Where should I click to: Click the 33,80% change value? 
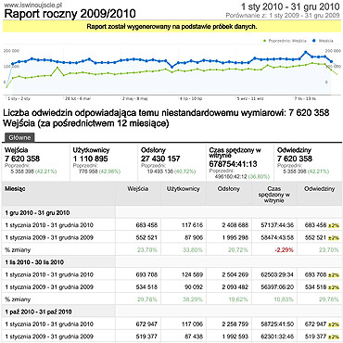click(193, 250)
